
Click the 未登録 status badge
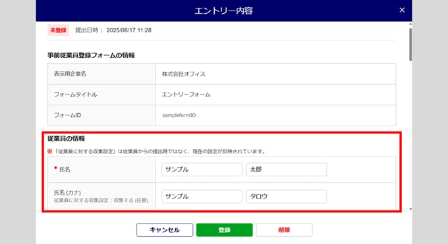[x=58, y=30]
